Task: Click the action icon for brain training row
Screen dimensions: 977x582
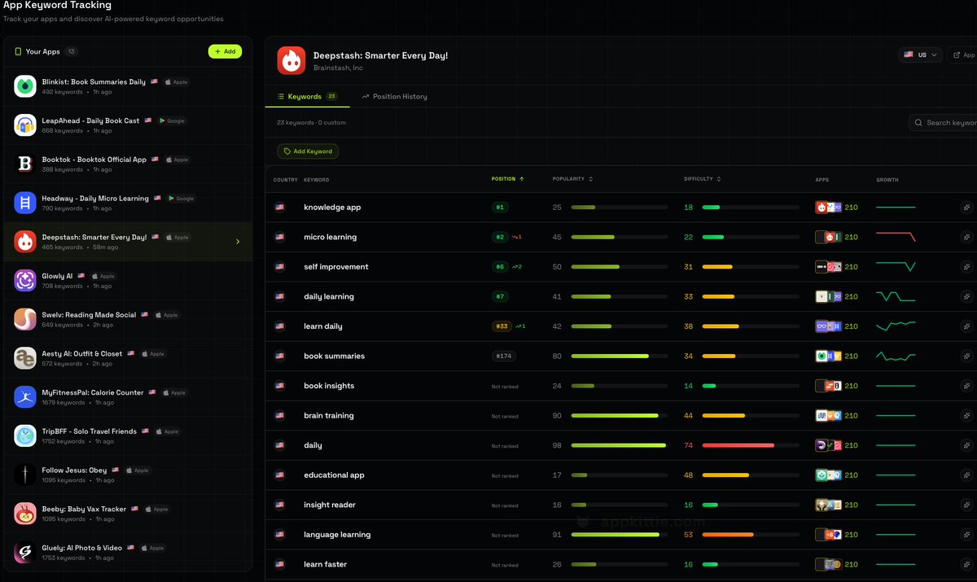Action: click(x=966, y=415)
